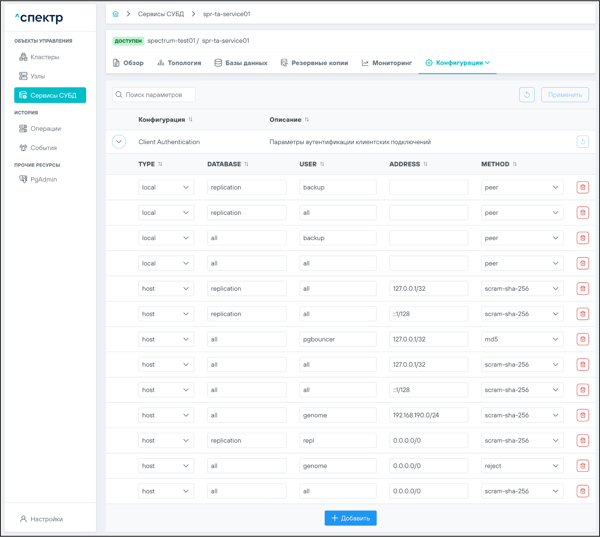Switch to the Топология tab
The width and height of the screenshot is (600, 537).
pos(179,63)
